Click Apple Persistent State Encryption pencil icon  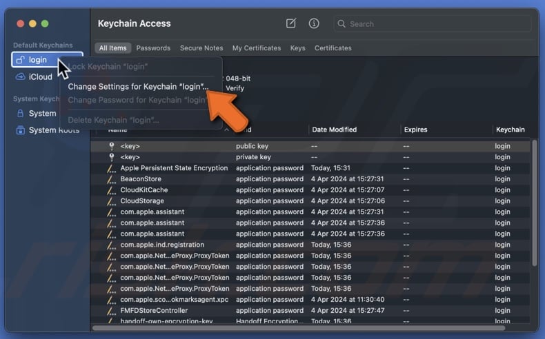coord(111,168)
